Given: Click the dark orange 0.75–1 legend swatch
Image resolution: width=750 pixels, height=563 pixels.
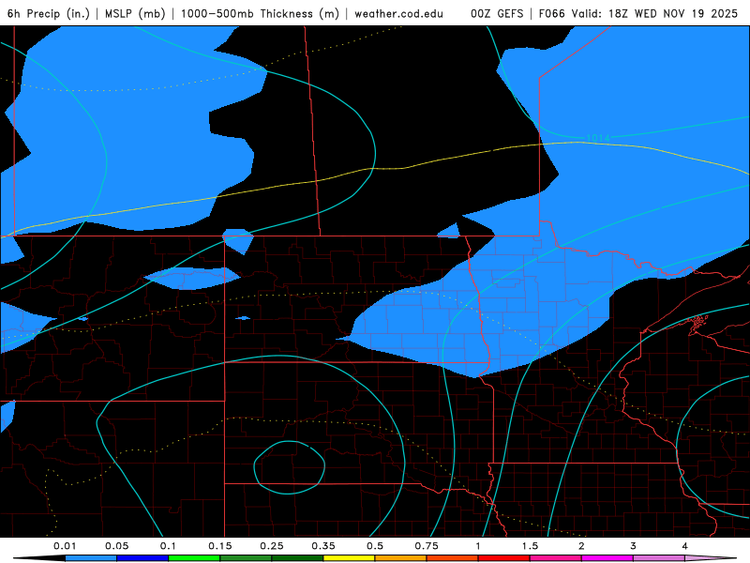Looking at the screenshot, I should click(453, 558).
